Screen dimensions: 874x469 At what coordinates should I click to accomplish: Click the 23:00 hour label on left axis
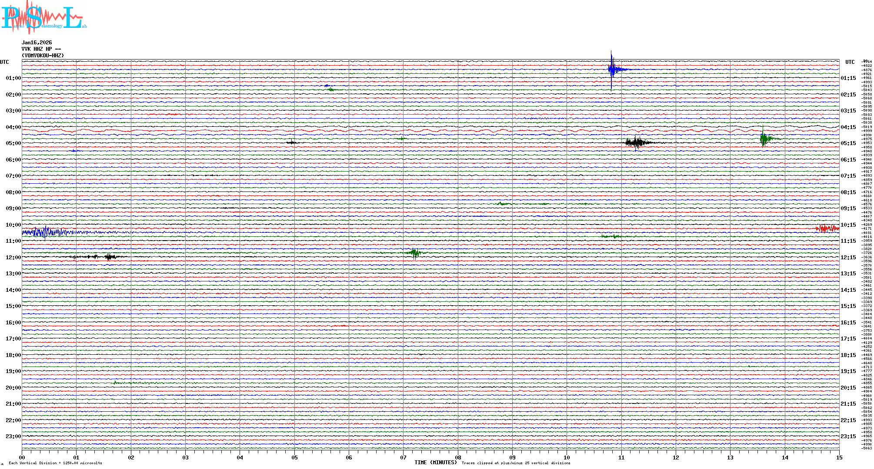tap(13, 436)
